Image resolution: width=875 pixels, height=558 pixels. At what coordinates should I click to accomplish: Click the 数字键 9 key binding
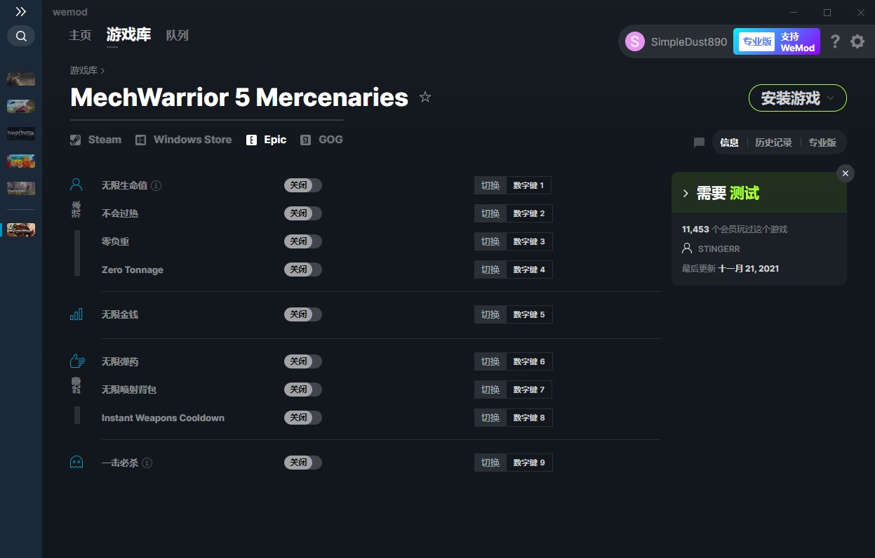[x=529, y=463]
